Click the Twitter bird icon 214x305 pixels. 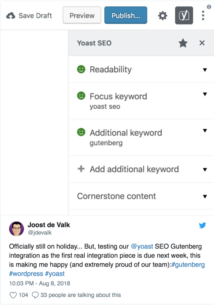[202, 225]
